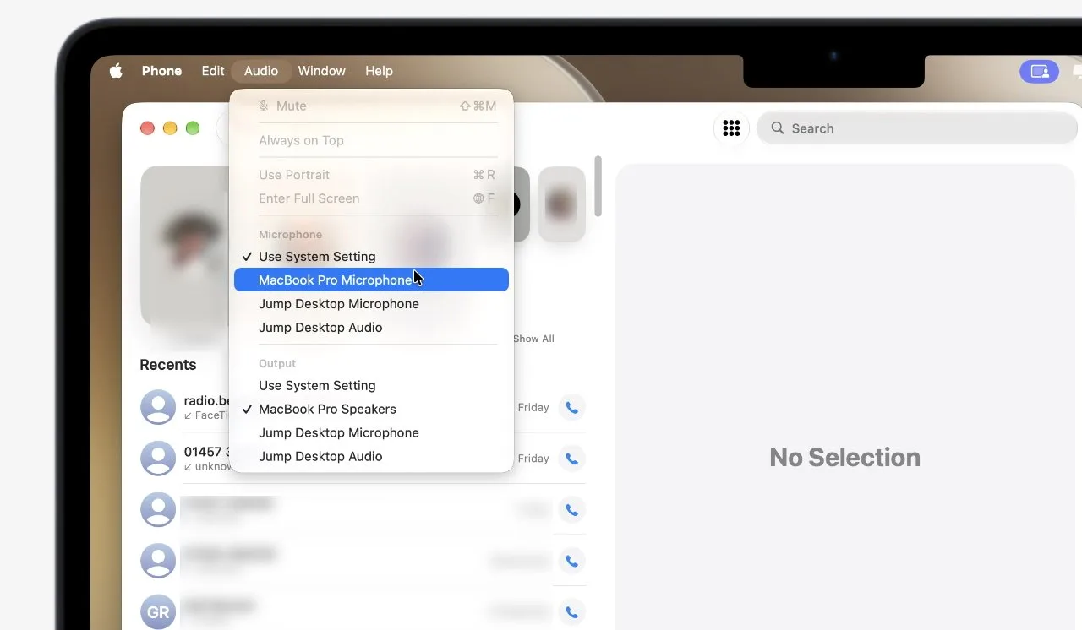1082x630 pixels.
Task: Click the magnifying glass search icon
Action: tap(777, 128)
